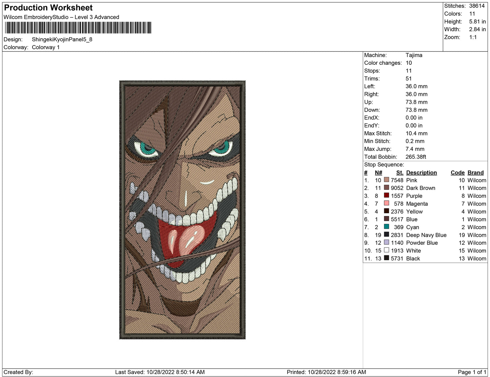Click the barcode under the worksheet title
This screenshot has width=490, height=377.
click(x=78, y=28)
